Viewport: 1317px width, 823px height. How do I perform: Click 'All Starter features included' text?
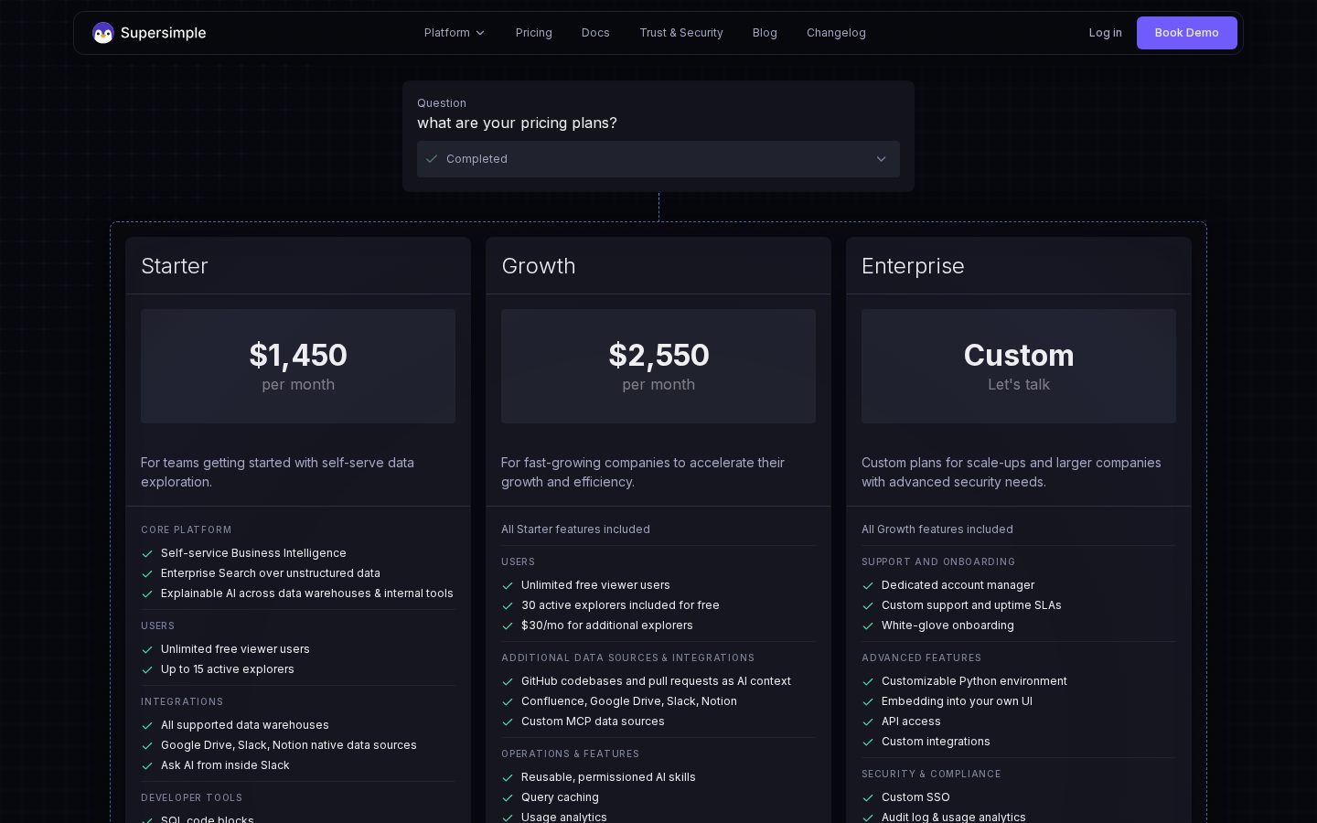[575, 529]
